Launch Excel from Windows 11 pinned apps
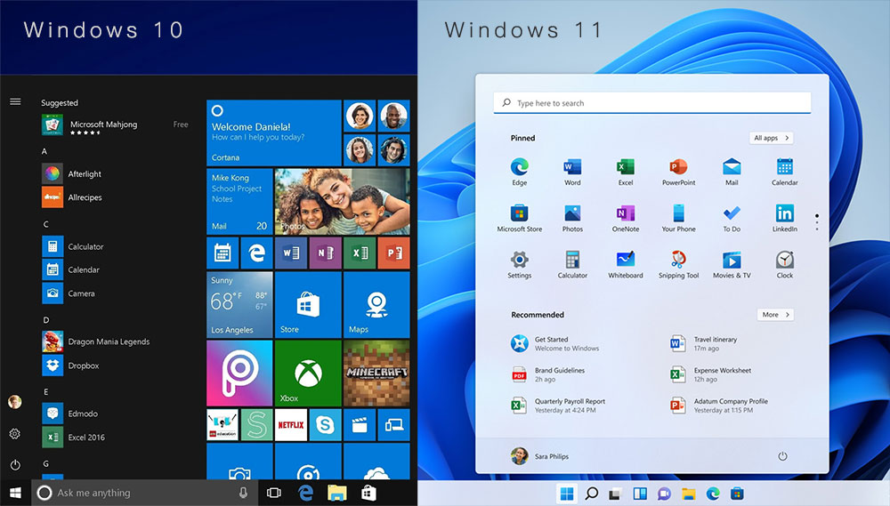This screenshot has width=890, height=506. point(626,172)
